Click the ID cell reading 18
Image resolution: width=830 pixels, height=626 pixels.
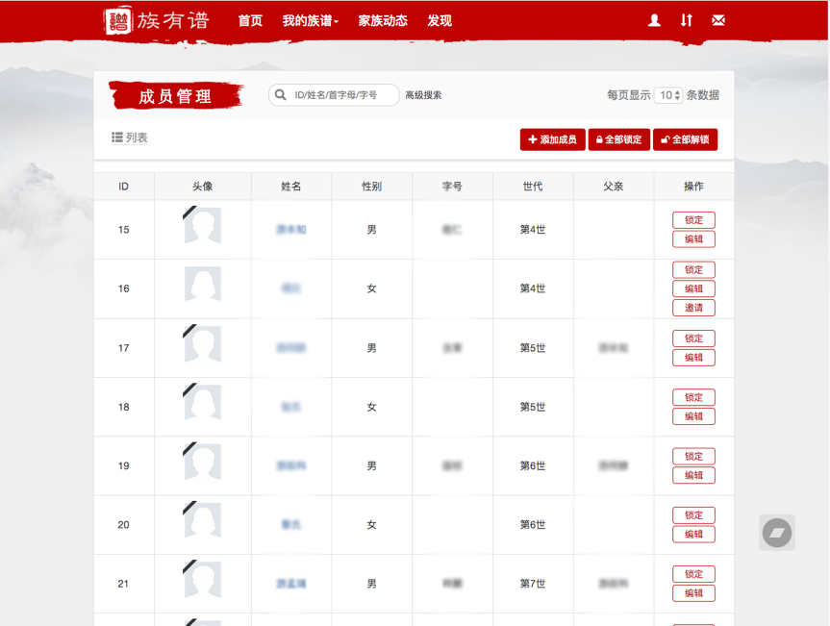(123, 407)
